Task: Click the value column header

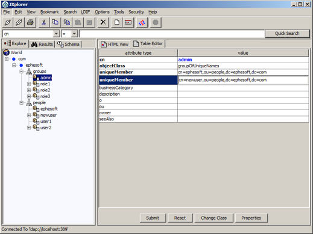Action: pos(243,53)
